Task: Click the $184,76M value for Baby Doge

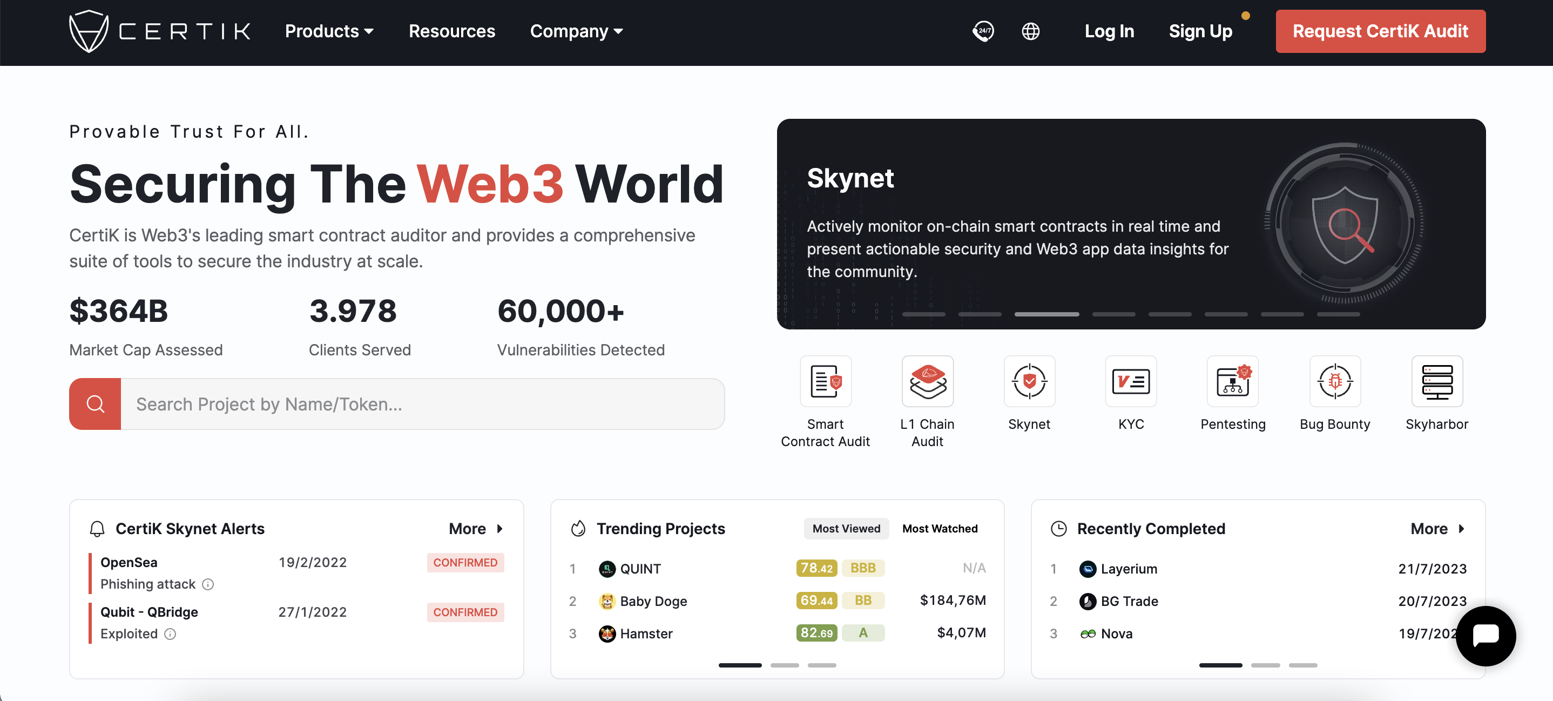Action: point(953,601)
